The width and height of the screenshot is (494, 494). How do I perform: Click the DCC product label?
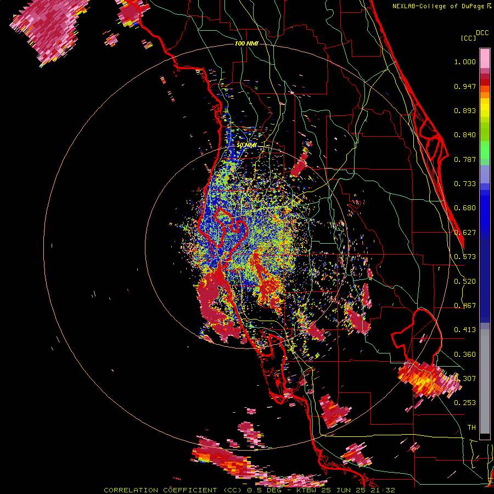[x=482, y=33]
